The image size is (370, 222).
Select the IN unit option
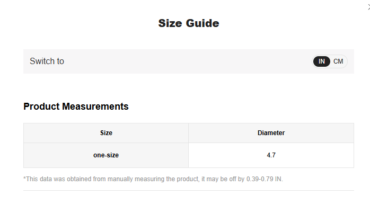click(322, 61)
